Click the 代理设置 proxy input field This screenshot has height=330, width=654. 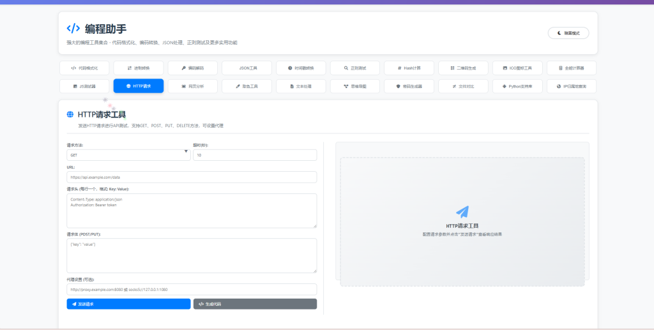pos(192,289)
